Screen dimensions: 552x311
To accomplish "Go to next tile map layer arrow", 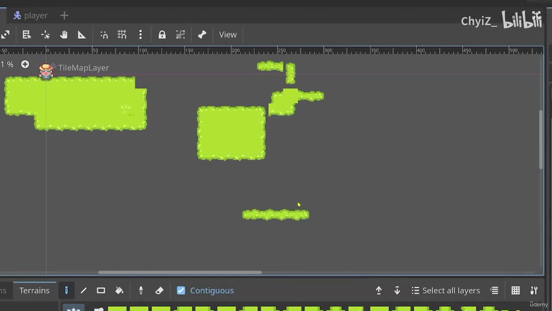I will (x=397, y=290).
